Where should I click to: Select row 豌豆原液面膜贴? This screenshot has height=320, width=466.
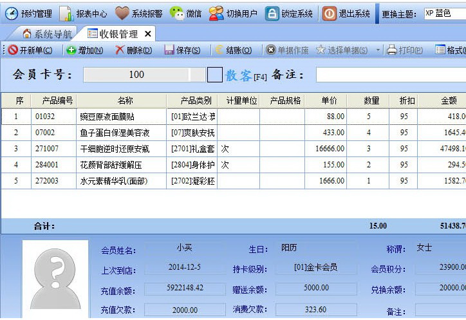click(234, 117)
